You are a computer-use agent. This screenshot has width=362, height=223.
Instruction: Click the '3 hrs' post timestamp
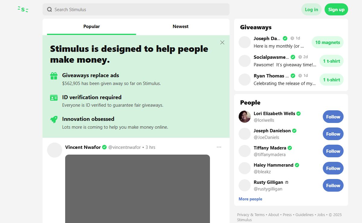(x=150, y=147)
